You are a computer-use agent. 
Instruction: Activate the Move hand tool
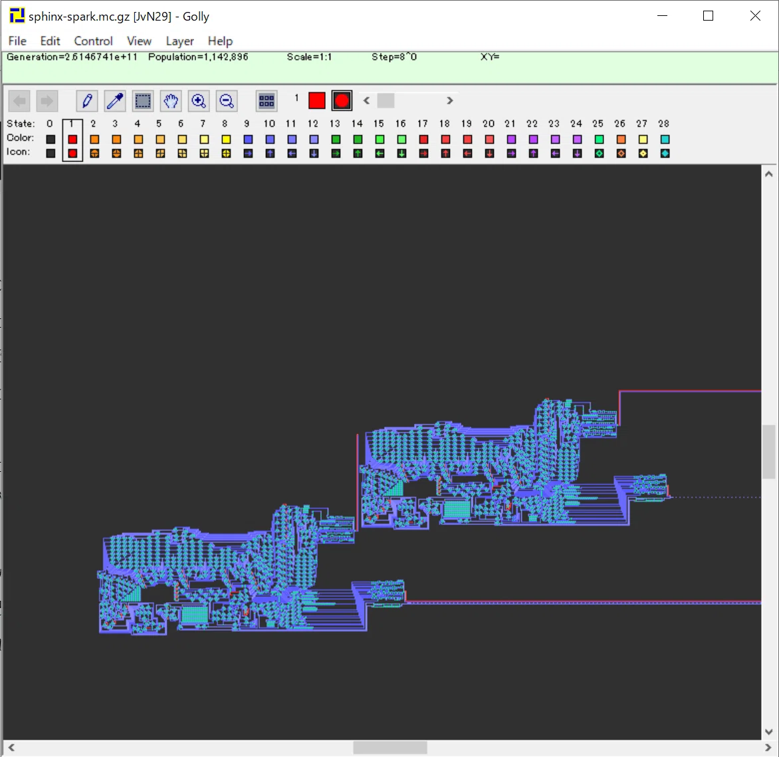pyautogui.click(x=170, y=101)
